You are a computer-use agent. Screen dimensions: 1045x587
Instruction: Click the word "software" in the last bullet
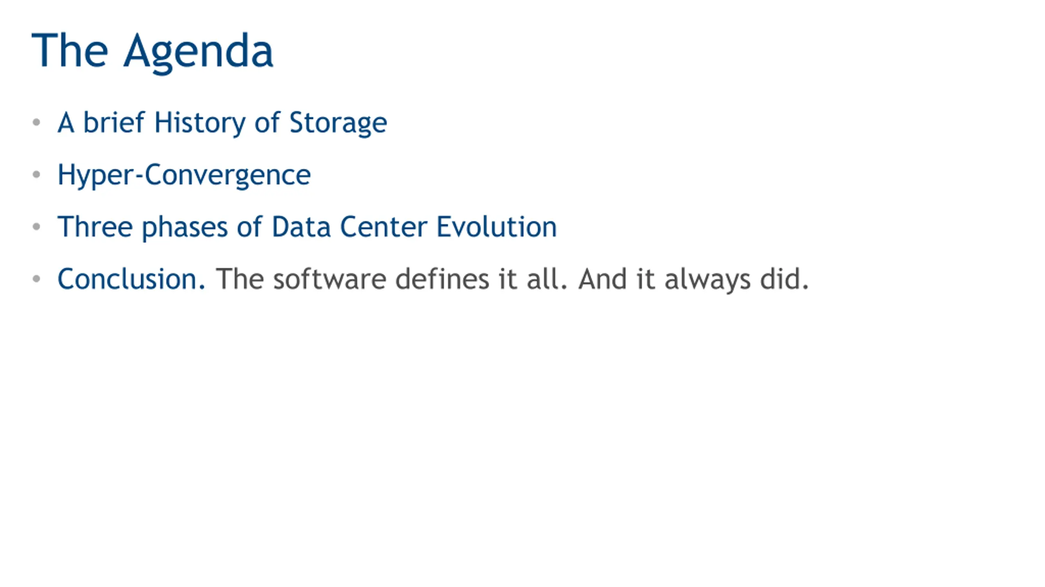tap(330, 279)
